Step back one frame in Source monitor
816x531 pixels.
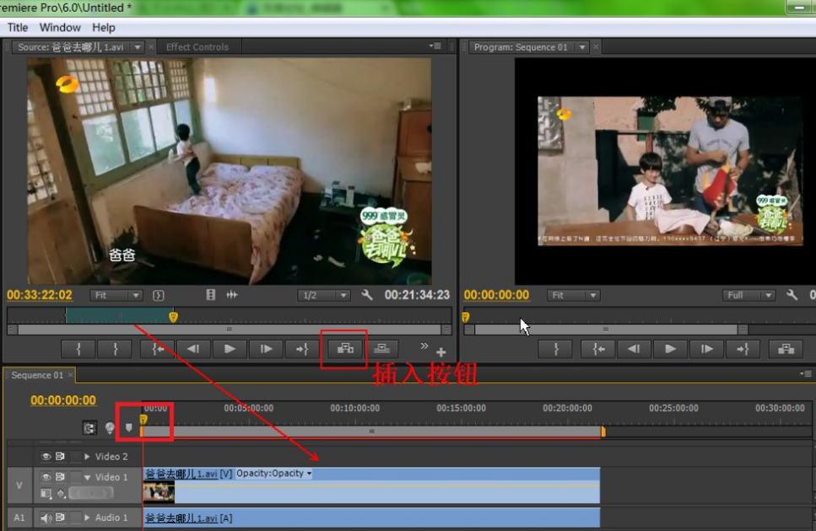click(193, 349)
